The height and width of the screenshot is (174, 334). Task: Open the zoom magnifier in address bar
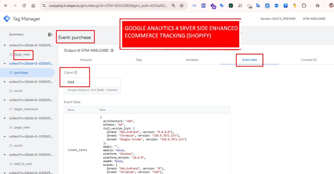point(174,6)
